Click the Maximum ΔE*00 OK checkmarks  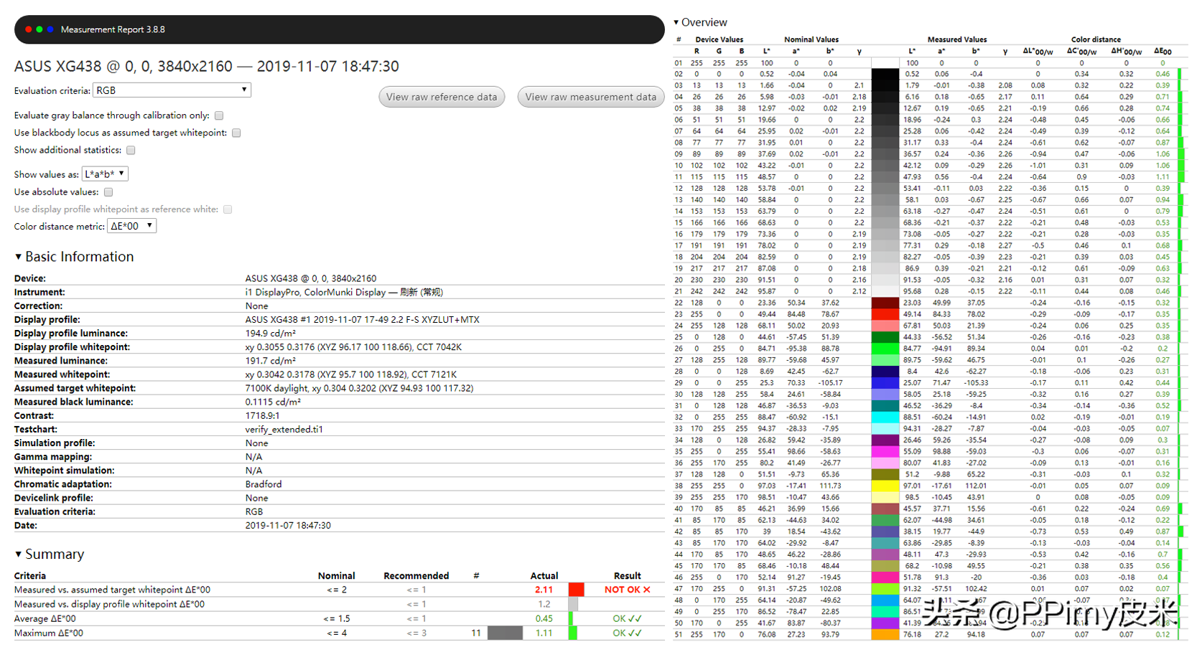pyautogui.click(x=627, y=633)
